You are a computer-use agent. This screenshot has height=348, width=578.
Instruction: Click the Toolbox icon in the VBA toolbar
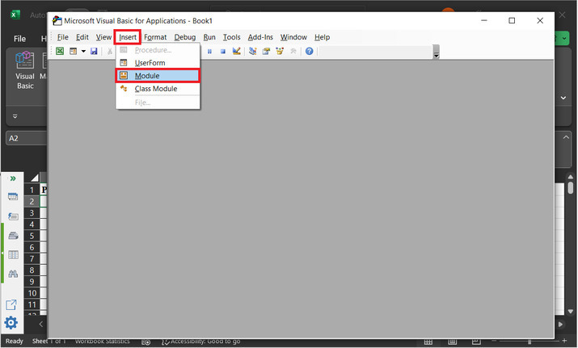(x=293, y=51)
